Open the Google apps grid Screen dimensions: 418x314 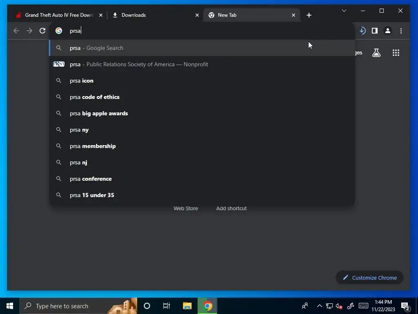396,53
